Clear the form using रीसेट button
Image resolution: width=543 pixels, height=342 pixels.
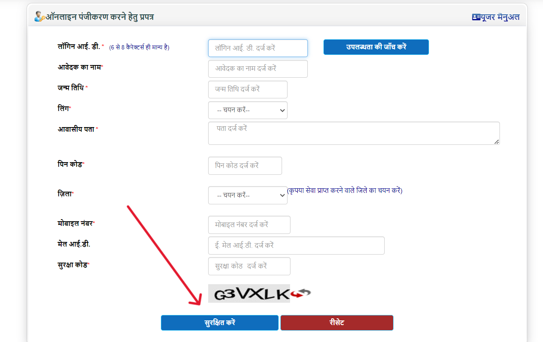pos(337,323)
